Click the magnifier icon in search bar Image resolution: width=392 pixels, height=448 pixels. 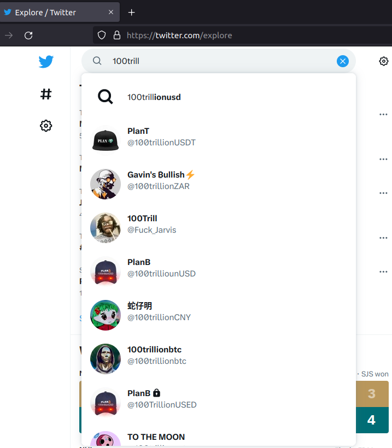(x=97, y=61)
